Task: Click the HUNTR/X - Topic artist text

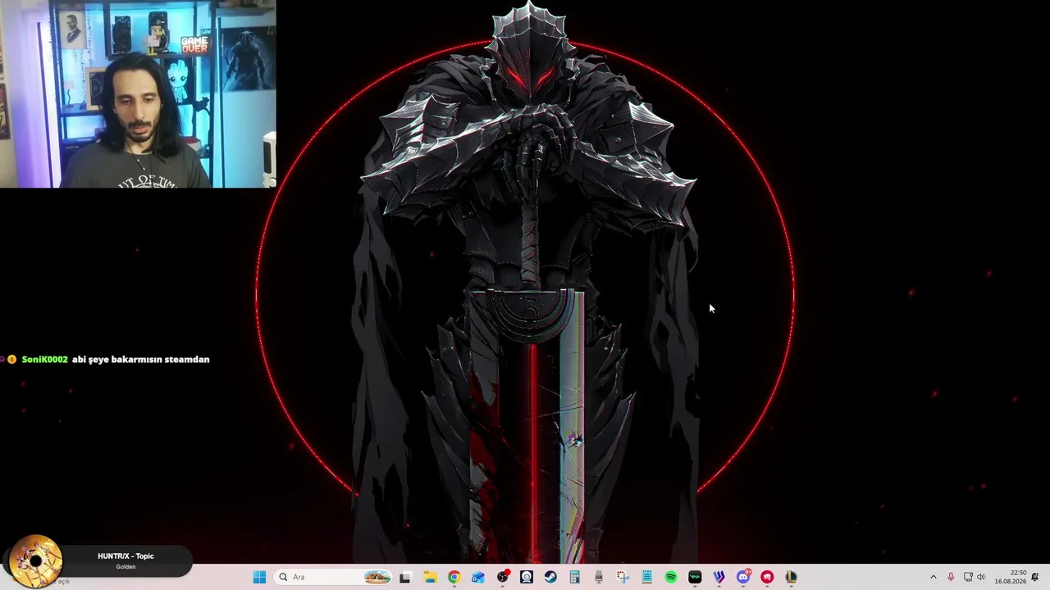Action: pyautogui.click(x=126, y=556)
